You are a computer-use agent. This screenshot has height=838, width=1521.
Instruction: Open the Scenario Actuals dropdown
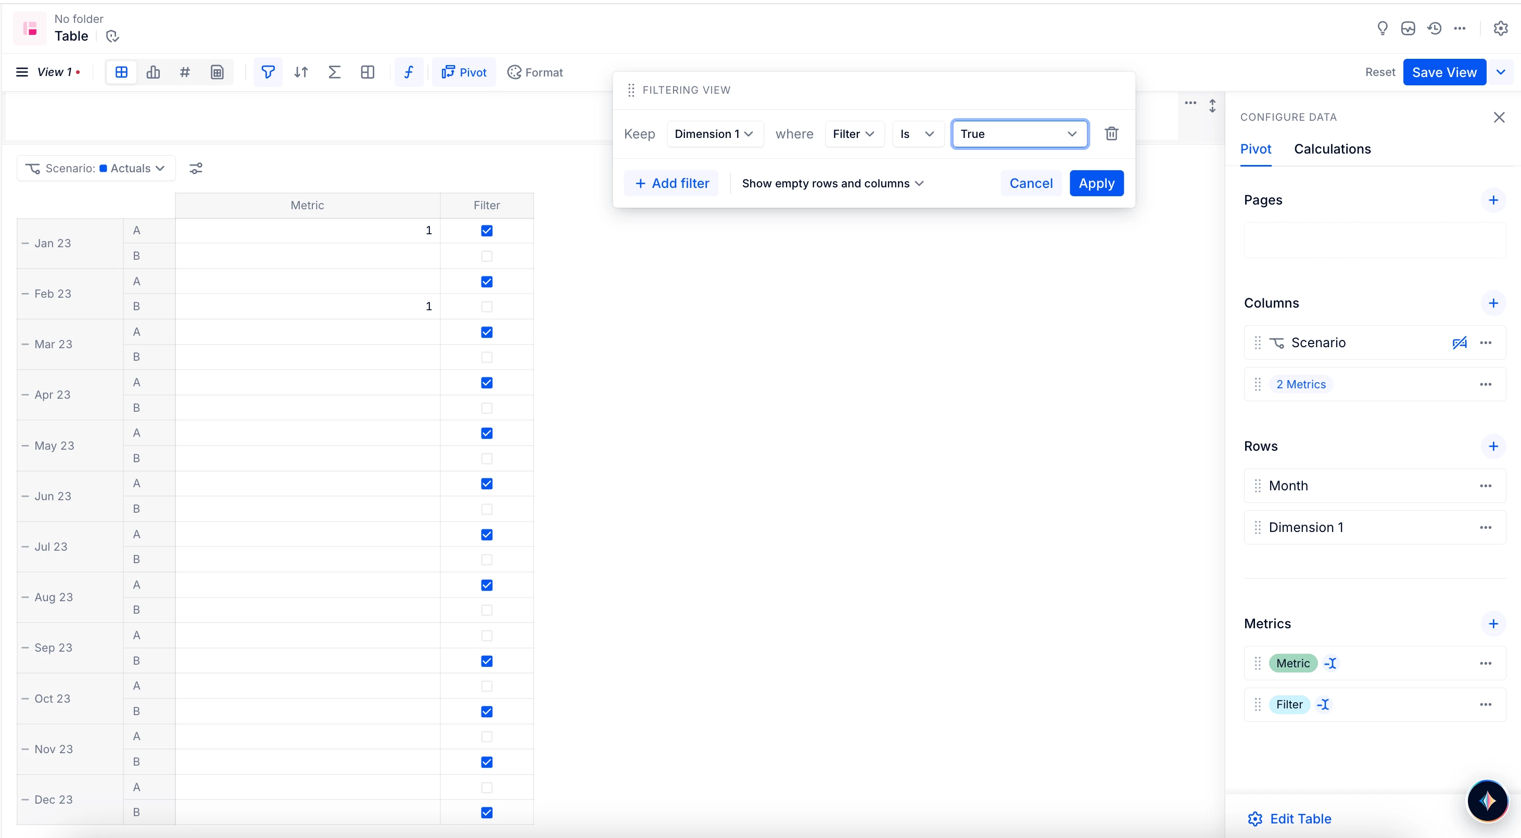(x=96, y=168)
